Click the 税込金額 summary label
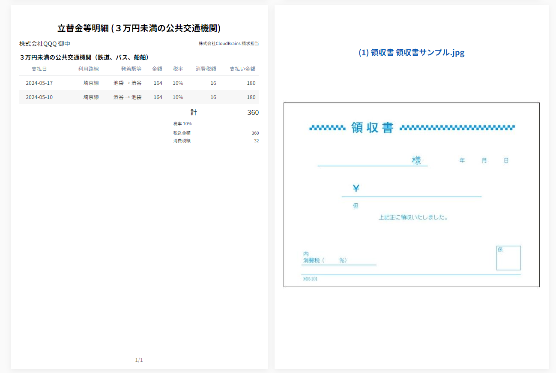Image resolution: width=556 pixels, height=373 pixels. pyautogui.click(x=182, y=133)
